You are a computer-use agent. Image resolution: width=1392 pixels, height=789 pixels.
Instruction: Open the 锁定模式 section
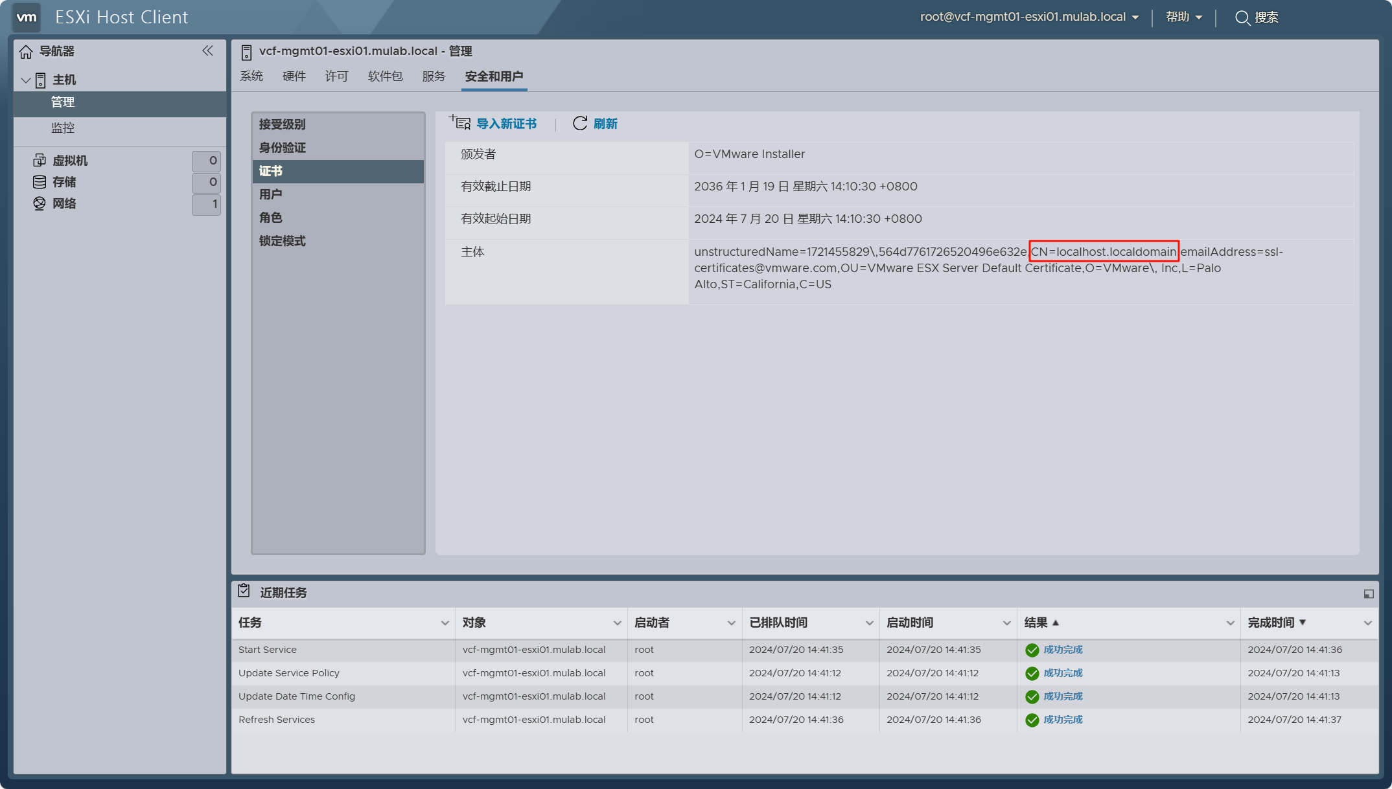338,241
